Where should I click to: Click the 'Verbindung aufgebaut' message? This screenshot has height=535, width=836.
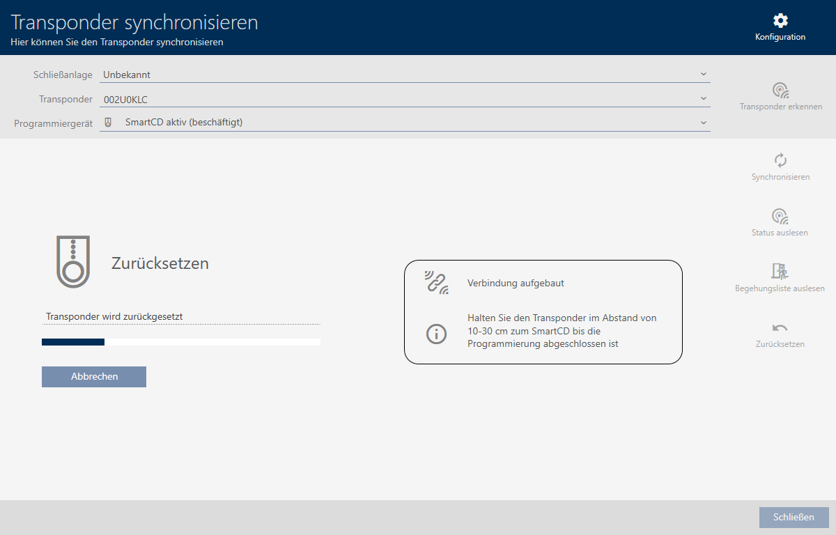point(516,284)
